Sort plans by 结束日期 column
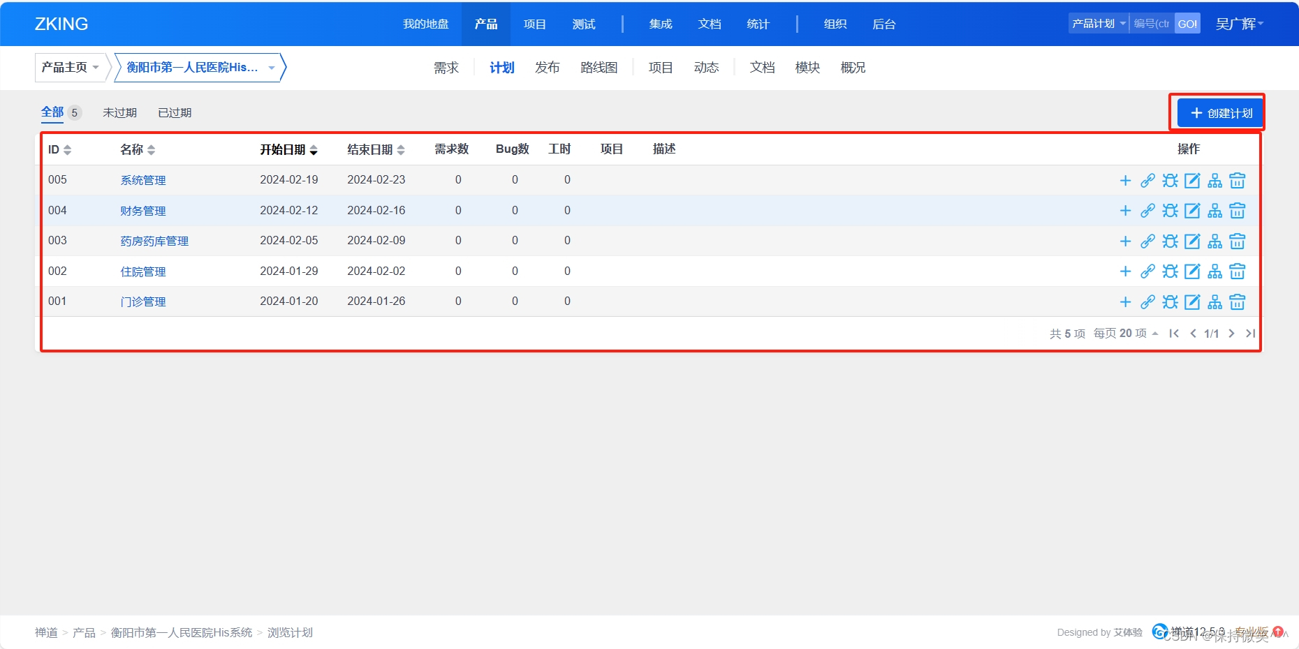 coord(376,149)
